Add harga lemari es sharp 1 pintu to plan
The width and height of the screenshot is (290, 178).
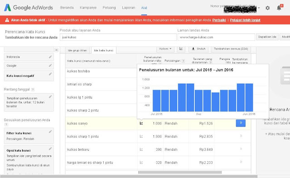pyautogui.click(x=241, y=162)
